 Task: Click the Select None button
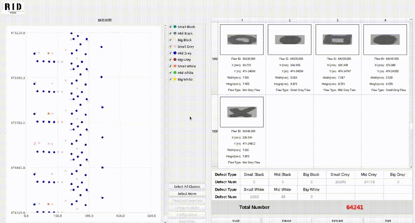click(187, 193)
